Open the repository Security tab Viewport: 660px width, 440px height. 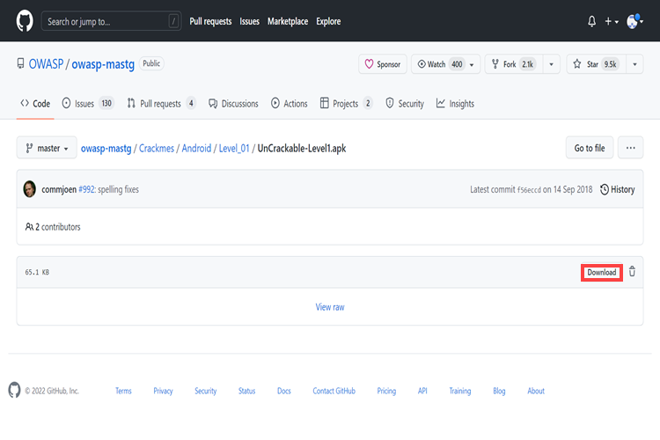pos(405,103)
